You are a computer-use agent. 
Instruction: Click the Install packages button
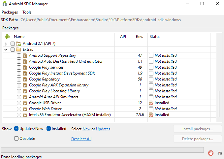pos(197,129)
